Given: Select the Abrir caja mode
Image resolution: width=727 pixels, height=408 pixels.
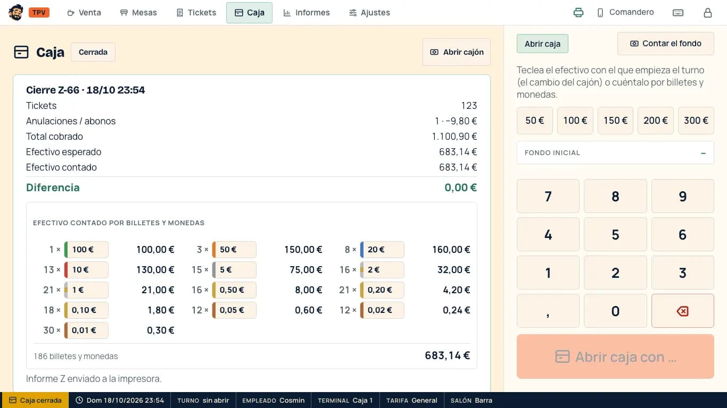Looking at the screenshot, I should [542, 44].
